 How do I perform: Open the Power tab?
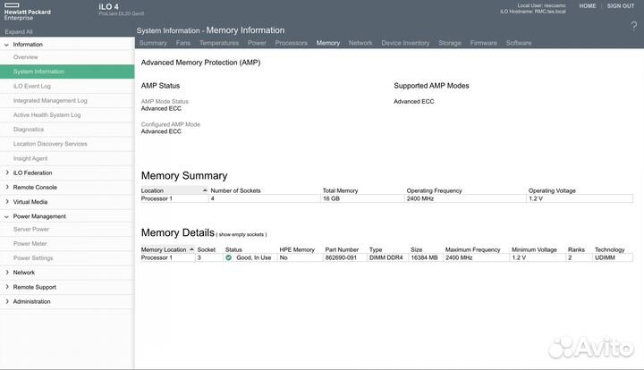[257, 43]
